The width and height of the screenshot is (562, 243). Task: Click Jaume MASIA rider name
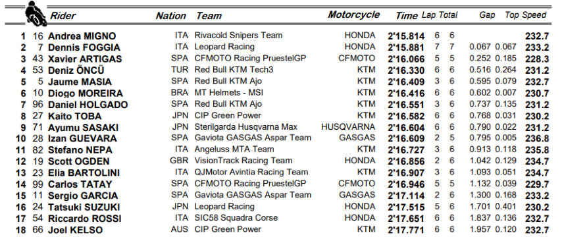tap(80, 82)
